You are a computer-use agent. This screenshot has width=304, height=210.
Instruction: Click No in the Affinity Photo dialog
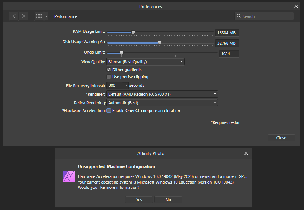click(168, 200)
